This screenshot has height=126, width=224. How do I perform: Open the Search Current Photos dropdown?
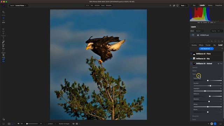click(x=18, y=6)
